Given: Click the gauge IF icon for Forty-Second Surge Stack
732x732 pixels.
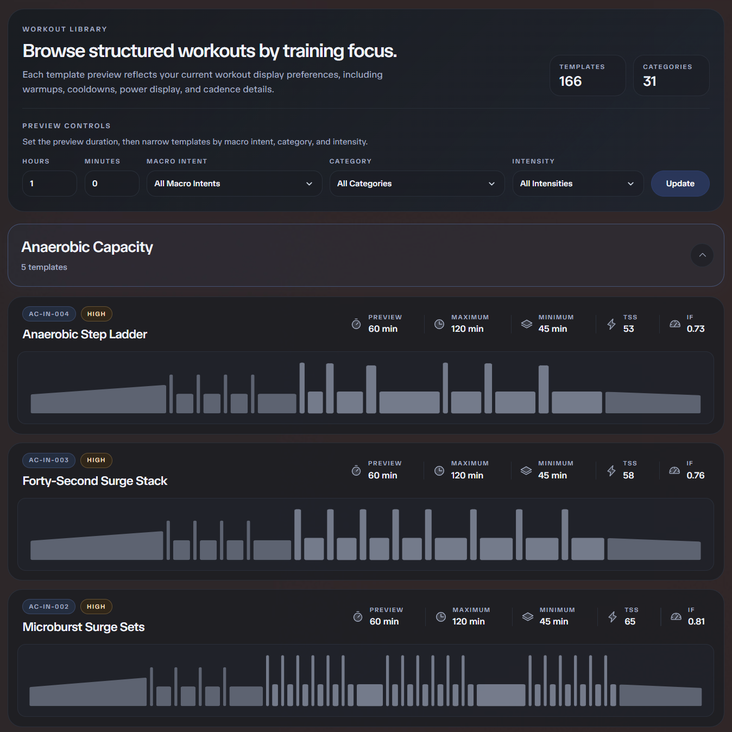Looking at the screenshot, I should (674, 470).
